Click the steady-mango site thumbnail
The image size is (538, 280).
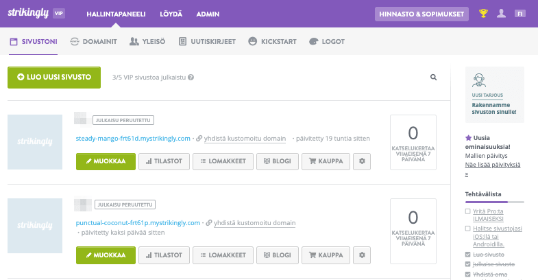35,142
